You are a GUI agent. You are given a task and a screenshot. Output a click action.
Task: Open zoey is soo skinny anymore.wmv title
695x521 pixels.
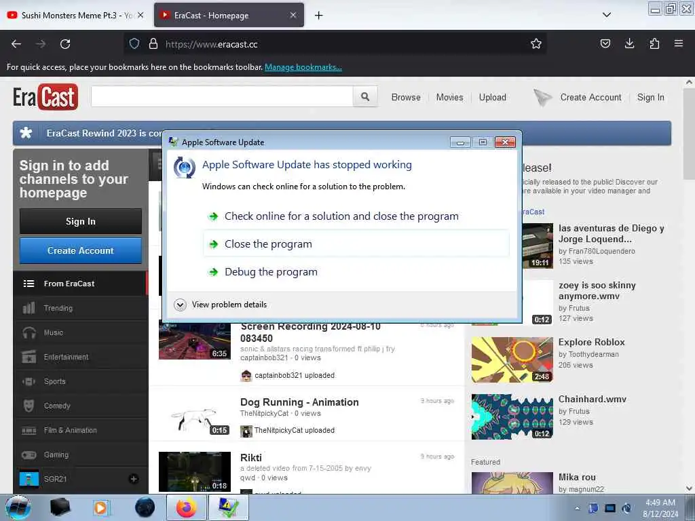click(597, 290)
